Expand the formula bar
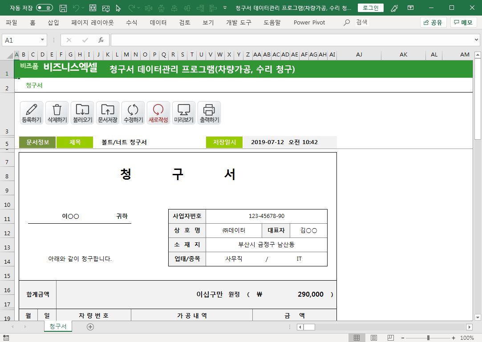 [477, 40]
